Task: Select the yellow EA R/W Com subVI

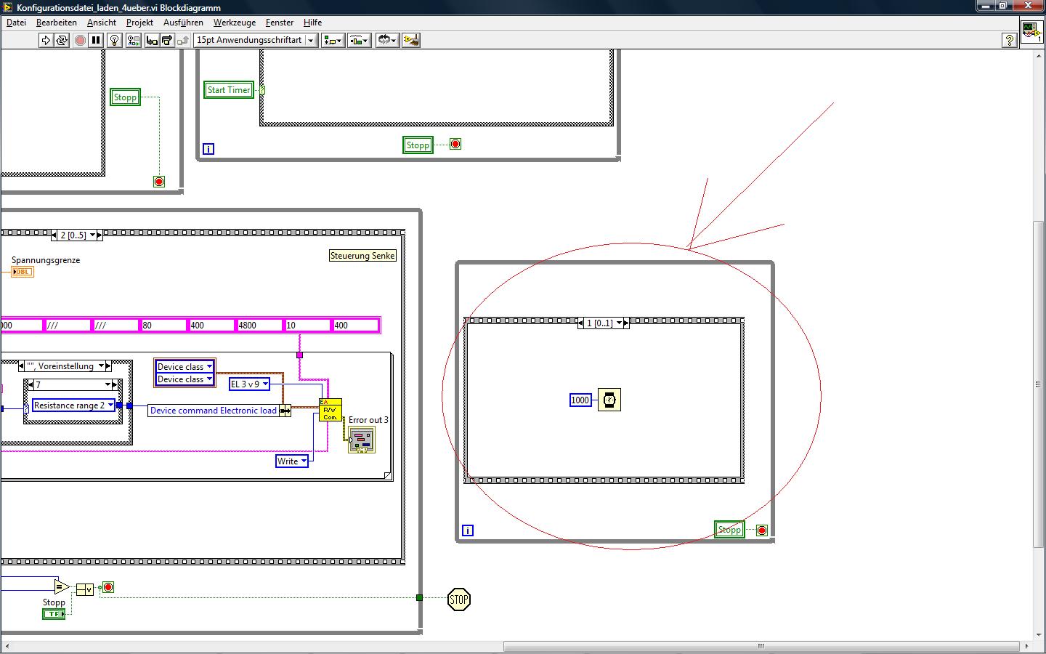Action: click(331, 410)
